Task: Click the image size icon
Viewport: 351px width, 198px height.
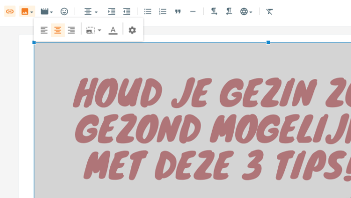Action: click(x=90, y=30)
